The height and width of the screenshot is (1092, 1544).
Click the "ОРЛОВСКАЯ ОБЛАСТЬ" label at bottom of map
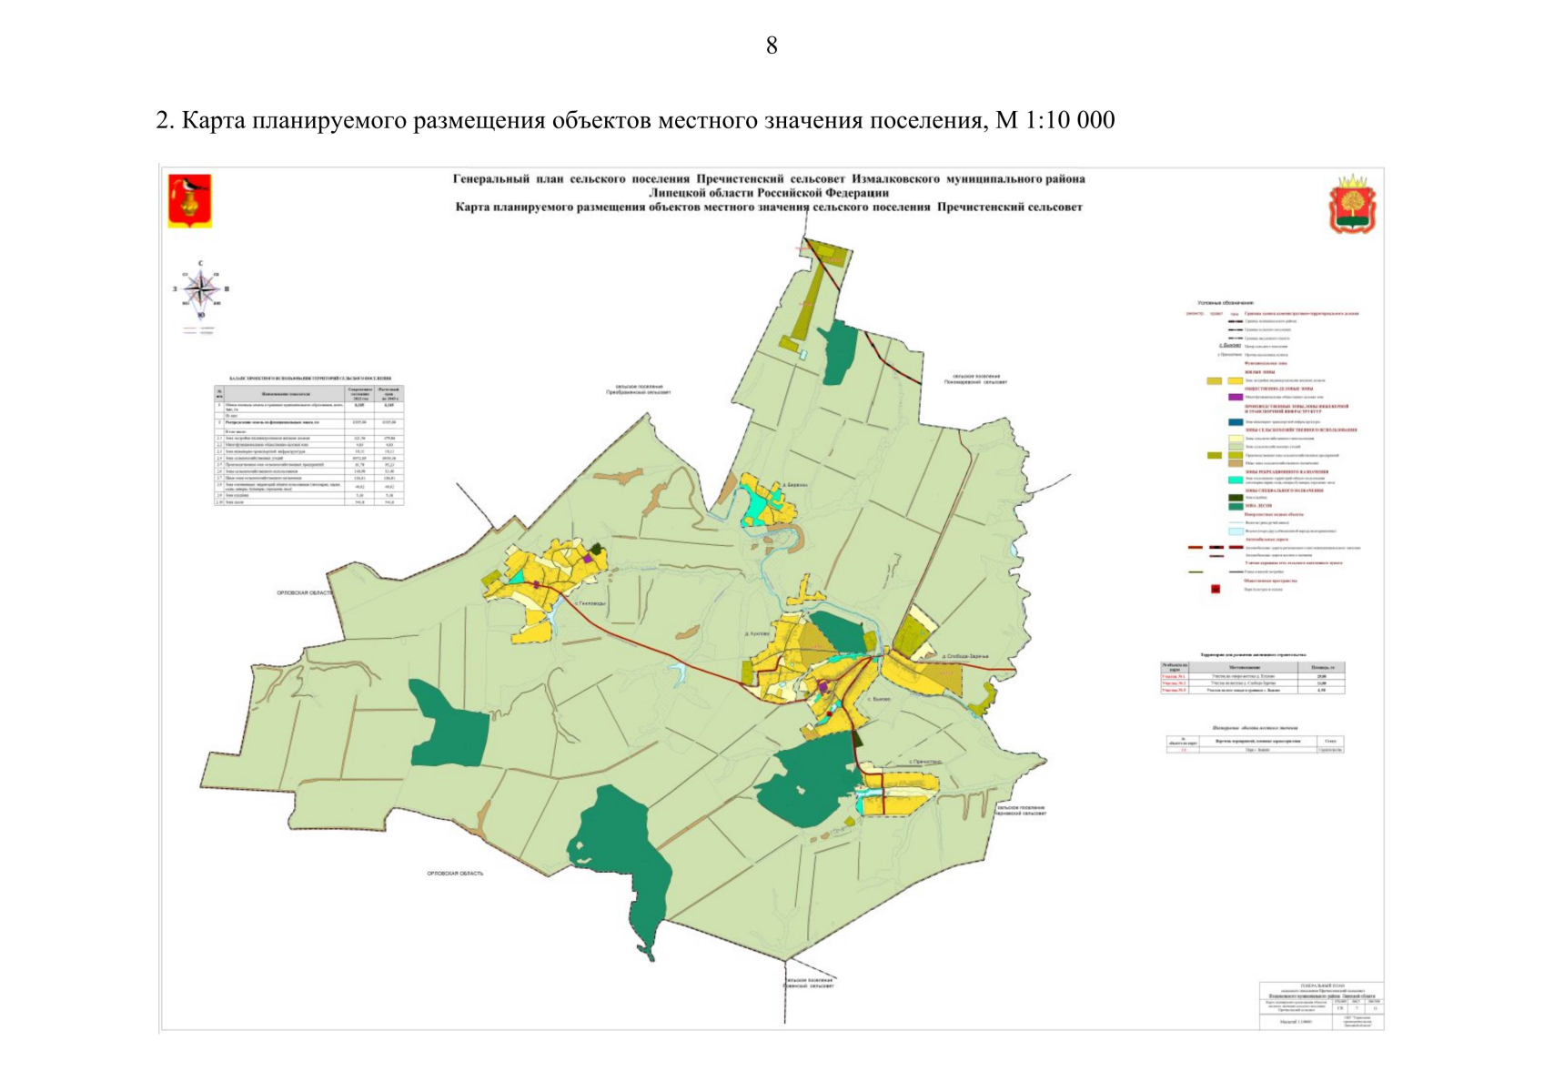(455, 873)
